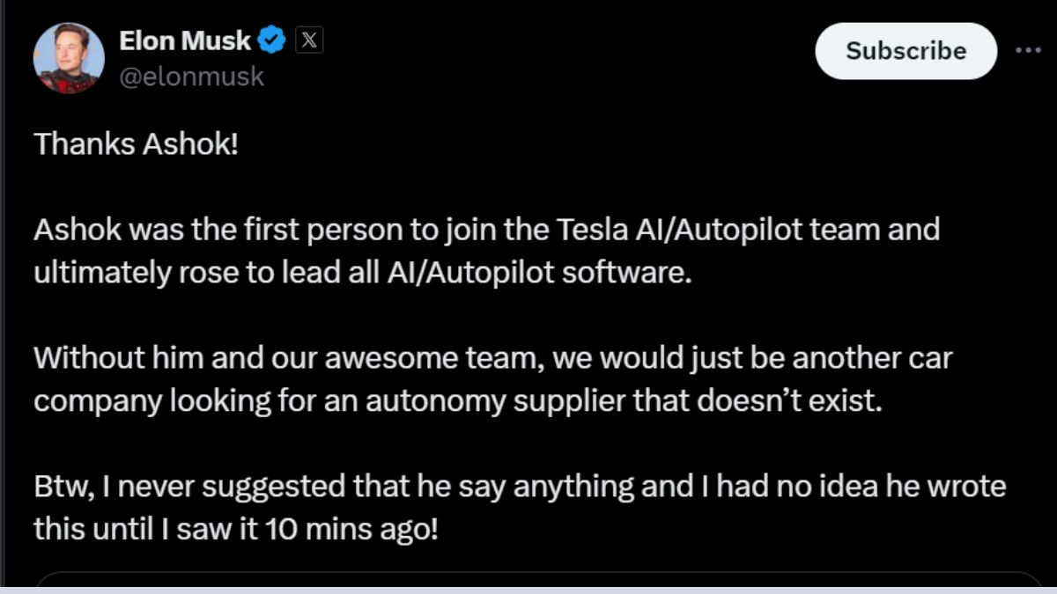Click the words "Tesla AI/Autopilot team"
The image size is (1057, 594).
click(722, 231)
